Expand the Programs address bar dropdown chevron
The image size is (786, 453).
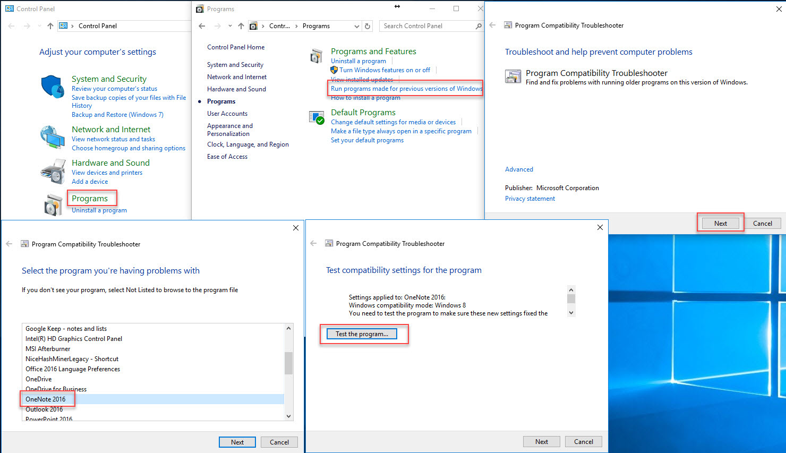pyautogui.click(x=357, y=26)
